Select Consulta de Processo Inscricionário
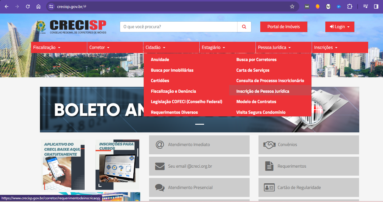The width and height of the screenshot is (383, 202). [x=270, y=81]
